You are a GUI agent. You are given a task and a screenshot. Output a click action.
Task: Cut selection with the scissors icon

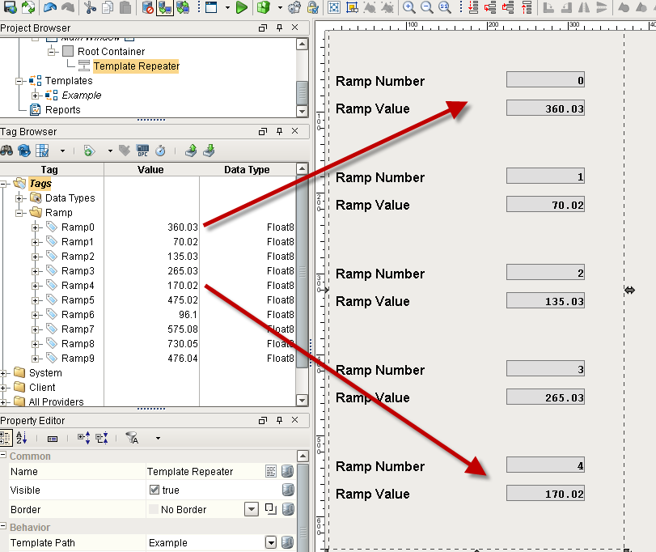91,8
